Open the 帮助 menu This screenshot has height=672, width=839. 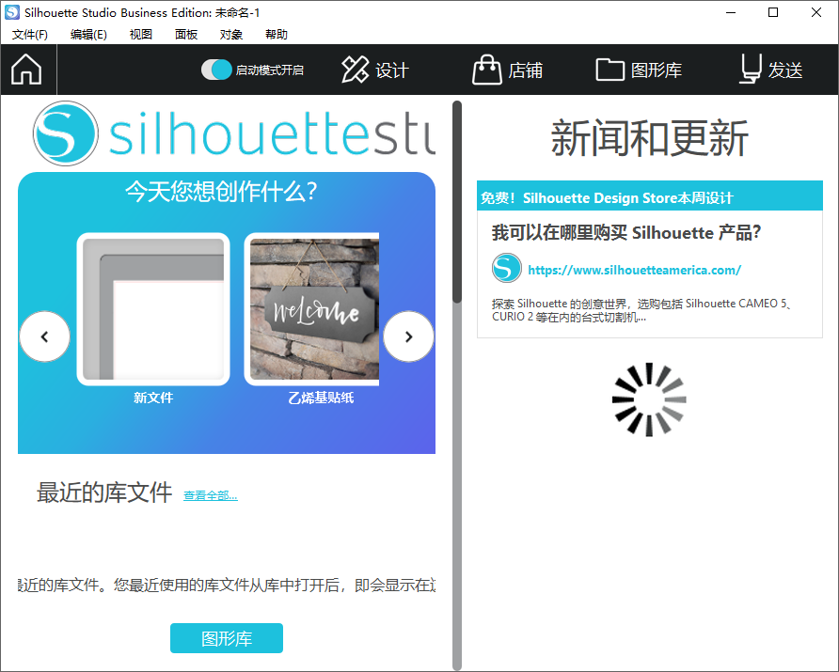pyautogui.click(x=277, y=34)
